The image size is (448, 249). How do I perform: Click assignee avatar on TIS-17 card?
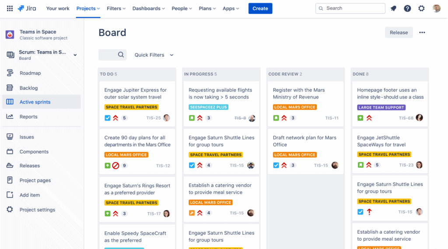click(166, 213)
